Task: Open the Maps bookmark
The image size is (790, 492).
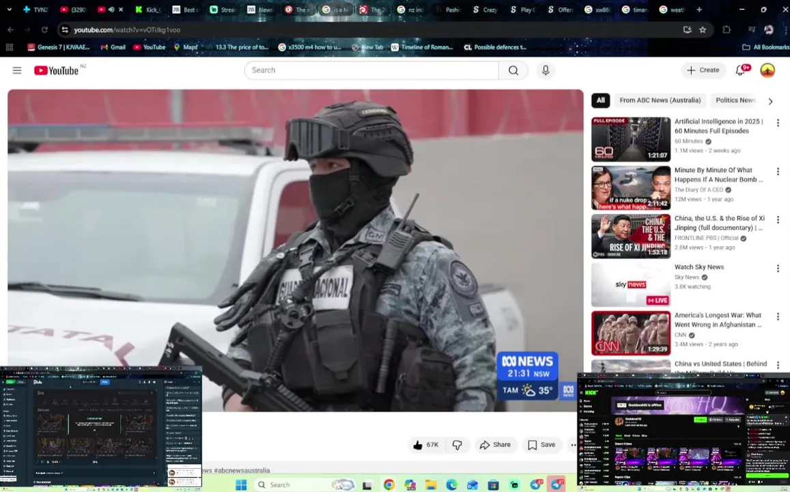Action: click(x=186, y=47)
